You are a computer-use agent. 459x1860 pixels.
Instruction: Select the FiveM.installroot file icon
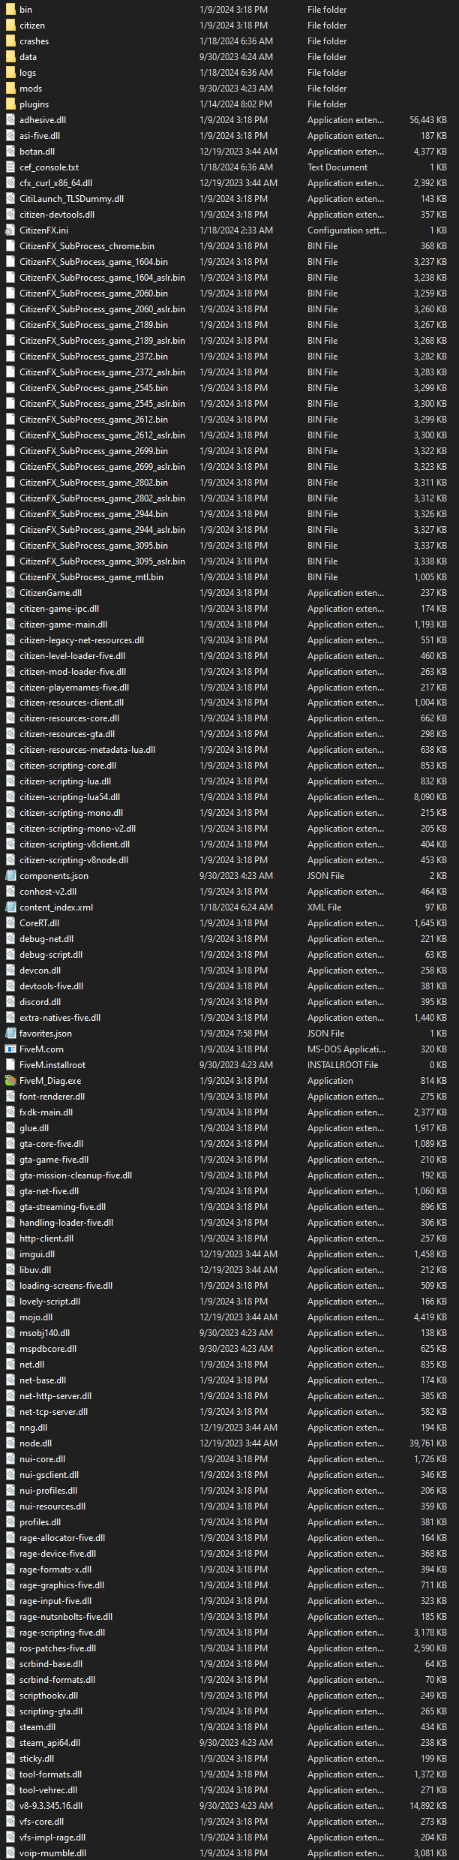tap(10, 1064)
